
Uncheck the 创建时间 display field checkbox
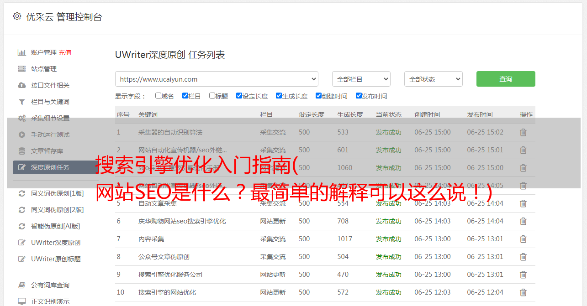(318, 96)
